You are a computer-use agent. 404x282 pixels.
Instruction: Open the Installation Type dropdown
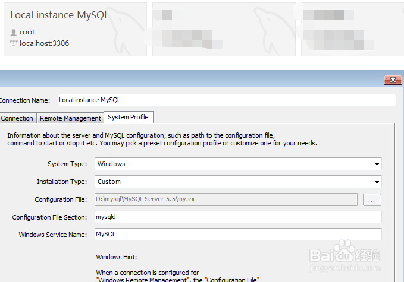click(x=238, y=182)
